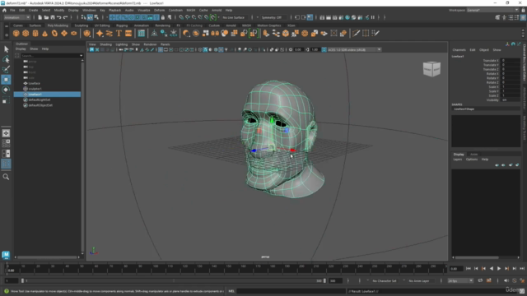Open the Options menu in the Layer Editor

pyautogui.click(x=472, y=160)
